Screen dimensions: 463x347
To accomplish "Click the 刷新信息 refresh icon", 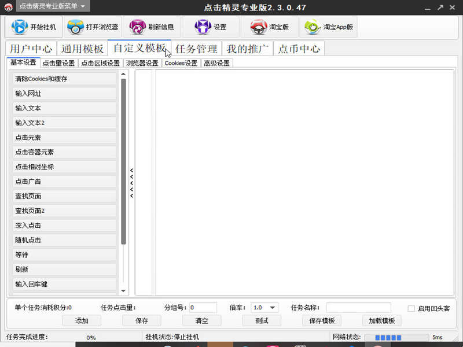I will pos(138,27).
